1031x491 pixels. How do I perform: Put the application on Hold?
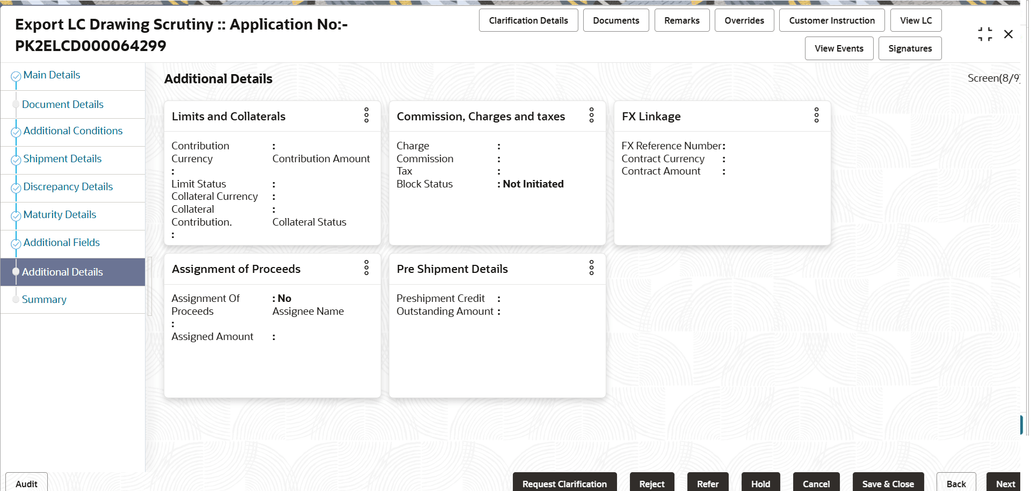(760, 483)
